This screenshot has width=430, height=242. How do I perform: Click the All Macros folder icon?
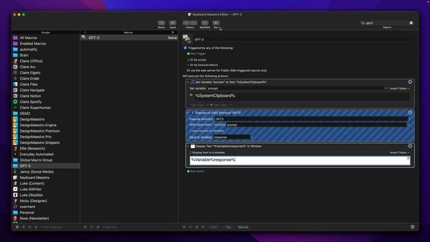tap(15, 38)
